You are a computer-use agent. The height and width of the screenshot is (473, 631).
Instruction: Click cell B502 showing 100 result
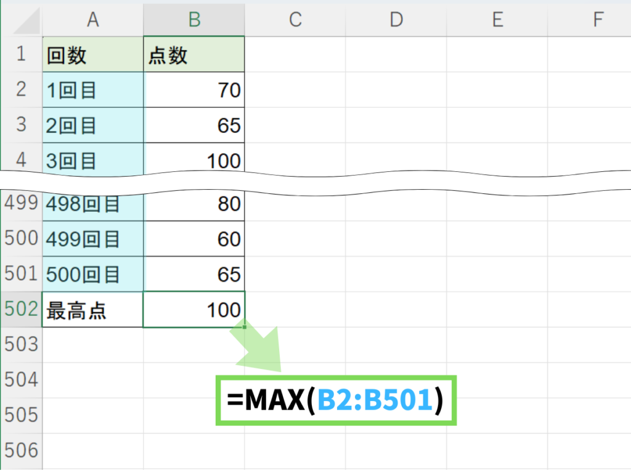point(194,310)
